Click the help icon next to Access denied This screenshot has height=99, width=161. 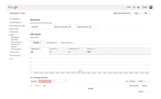pos(79,49)
